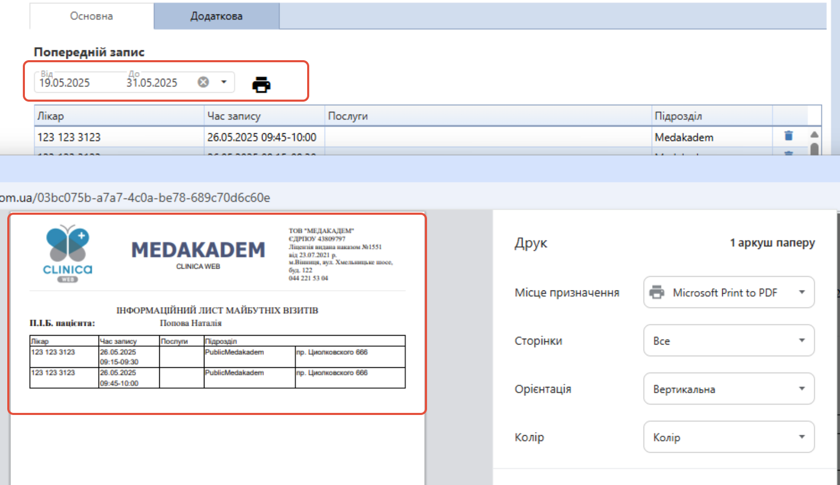Image resolution: width=840 pixels, height=485 pixels.
Task: Sort by the Лікар column header
Action: [119, 116]
